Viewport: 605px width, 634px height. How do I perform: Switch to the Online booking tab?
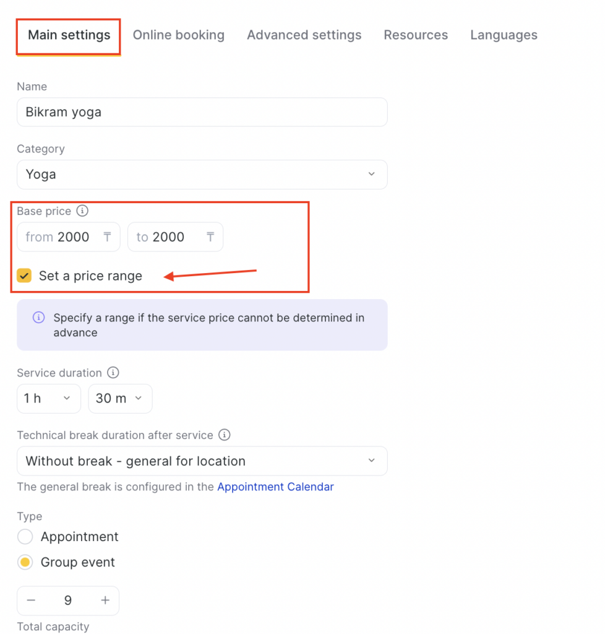[179, 35]
